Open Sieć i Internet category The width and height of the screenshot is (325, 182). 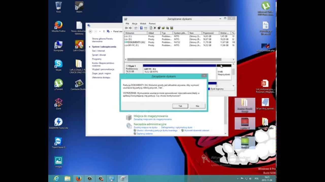[99, 51]
